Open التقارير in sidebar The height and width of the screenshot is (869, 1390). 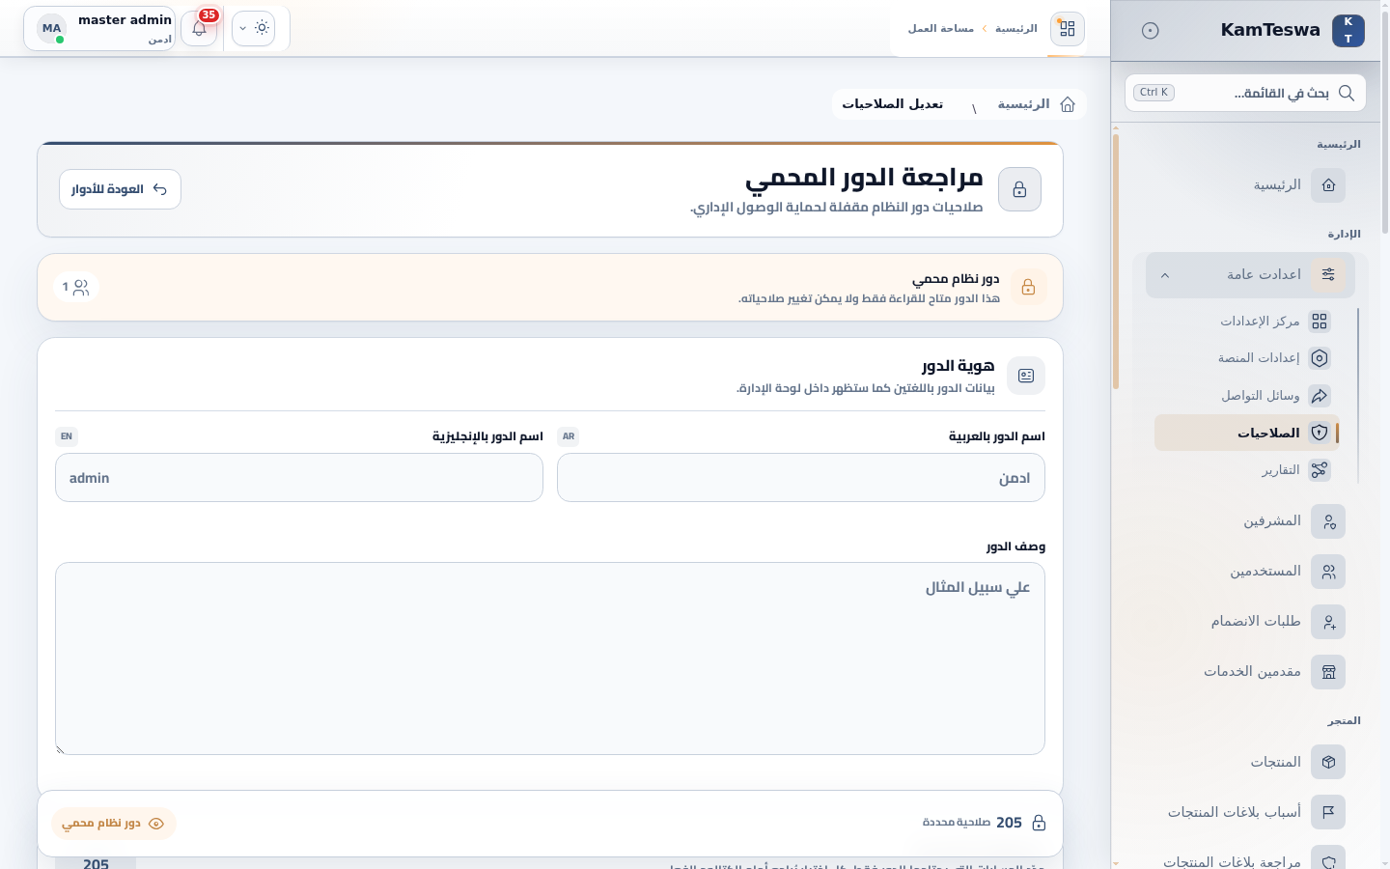pos(1247,470)
